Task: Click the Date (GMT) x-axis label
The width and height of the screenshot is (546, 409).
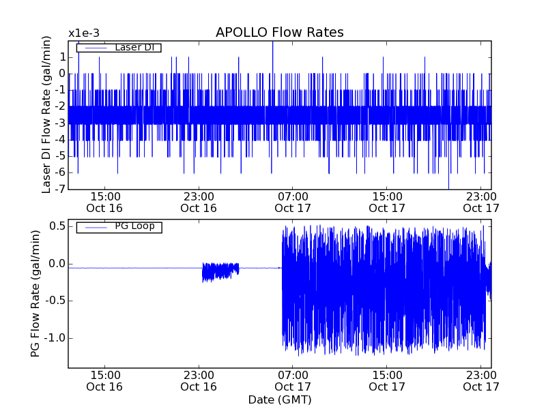Action: pos(279,399)
